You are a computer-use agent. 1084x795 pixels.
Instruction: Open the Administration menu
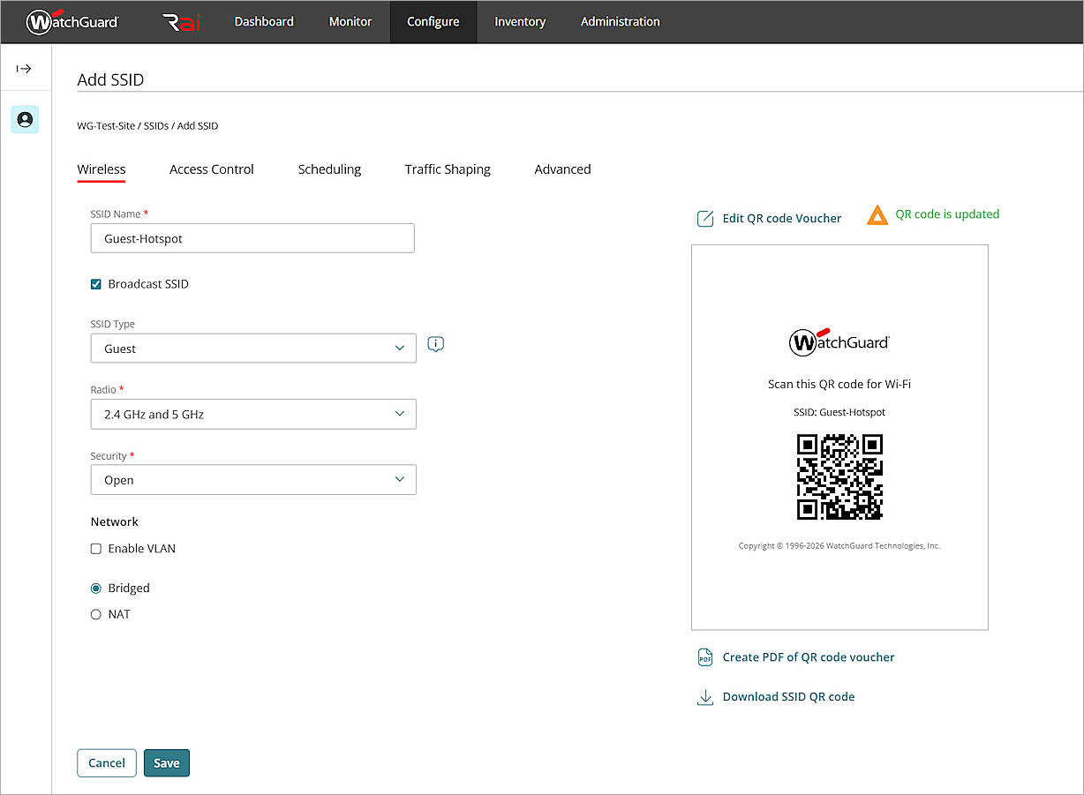tap(620, 22)
